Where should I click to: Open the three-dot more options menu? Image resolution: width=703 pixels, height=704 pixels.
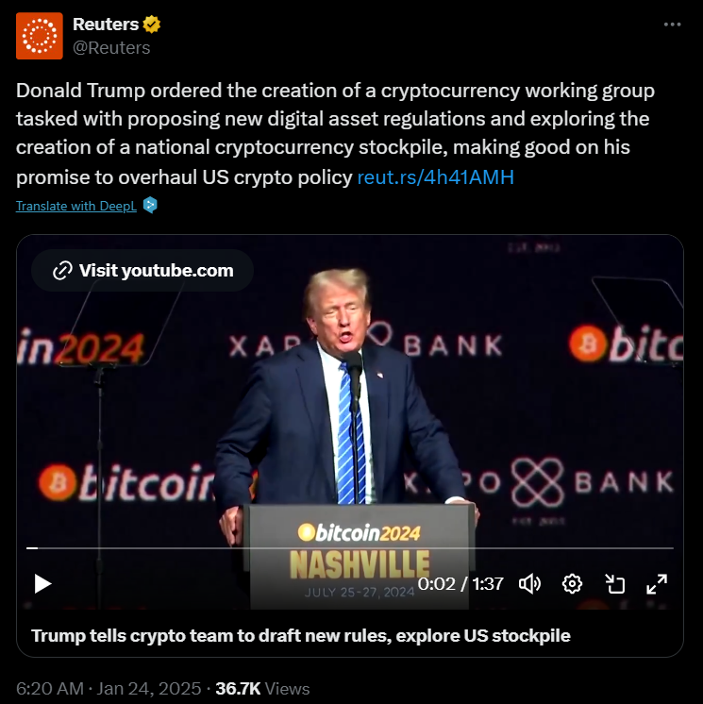point(672,25)
